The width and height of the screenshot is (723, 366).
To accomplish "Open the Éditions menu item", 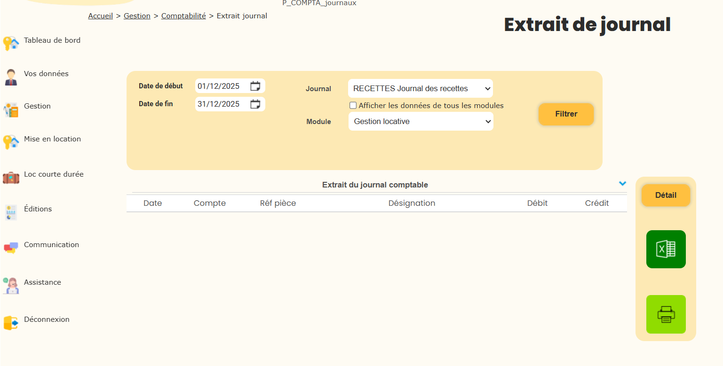I will 38,209.
